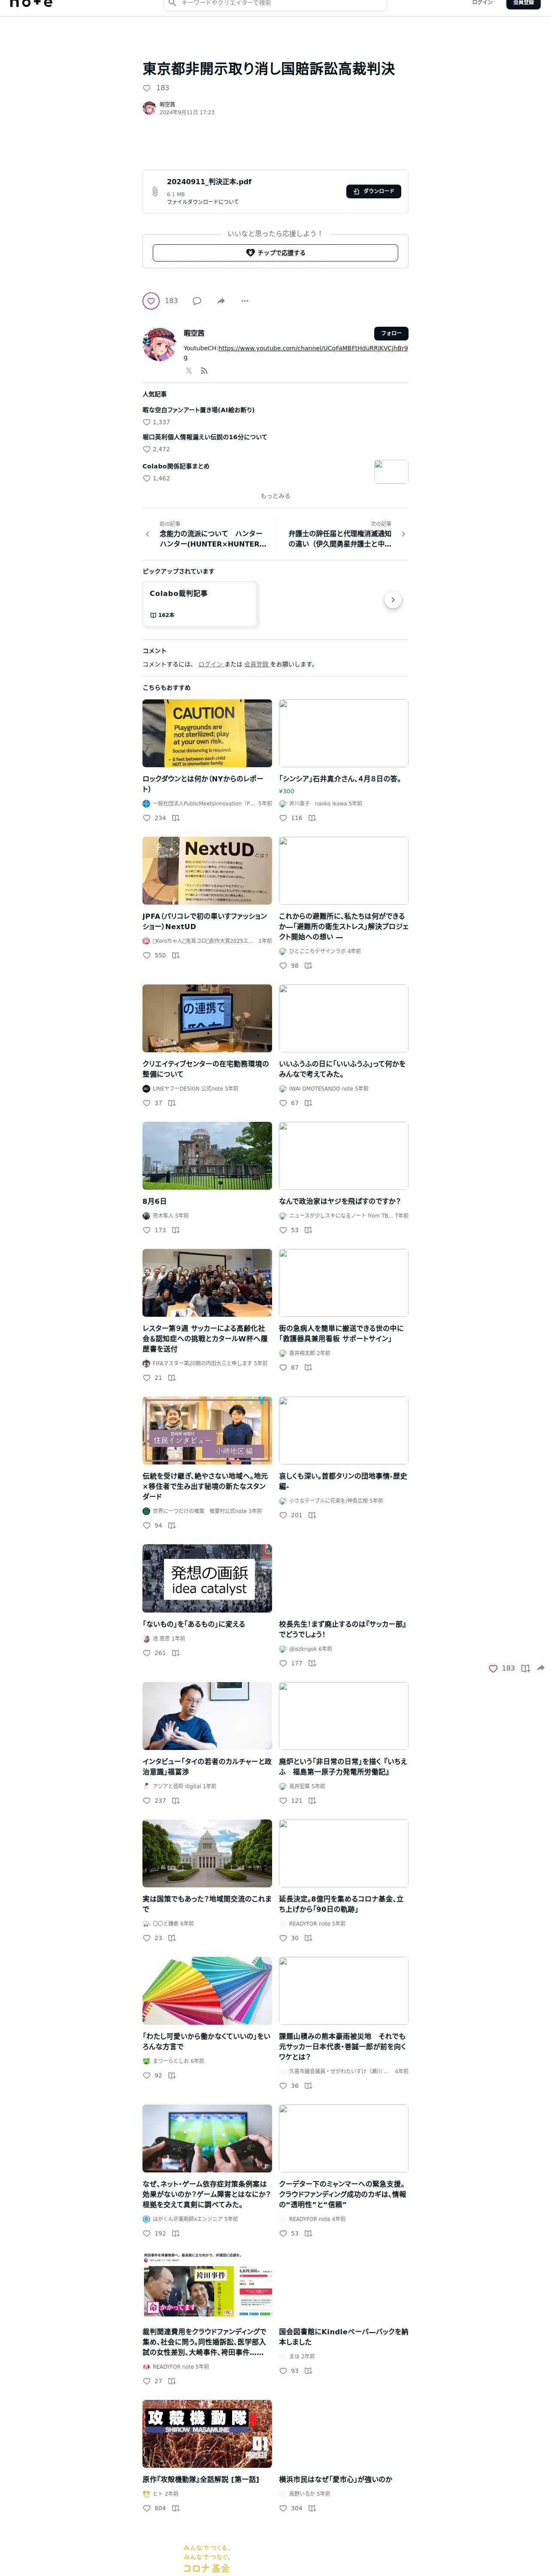
Task: Like the article with the circled heart button
Action: pyautogui.click(x=151, y=301)
